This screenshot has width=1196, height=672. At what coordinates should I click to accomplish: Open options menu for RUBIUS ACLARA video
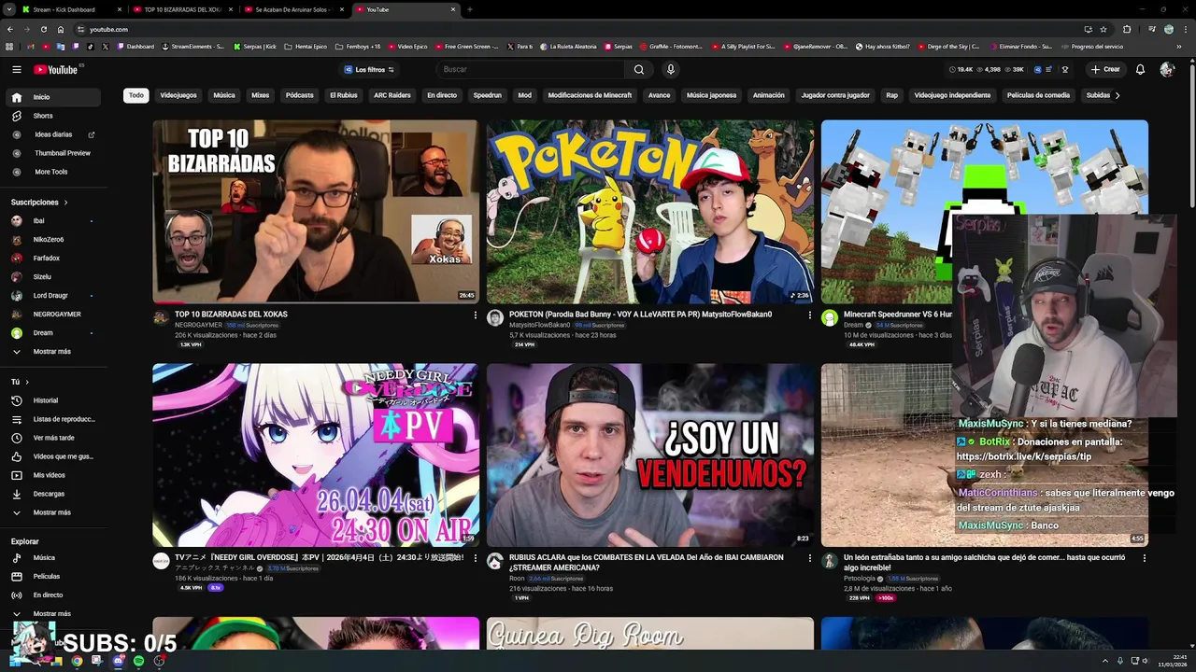(810, 558)
